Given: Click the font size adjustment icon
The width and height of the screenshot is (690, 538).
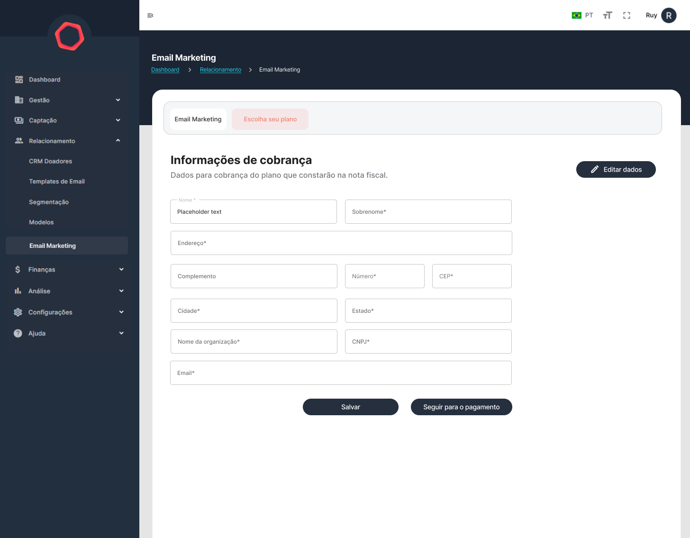Looking at the screenshot, I should click(x=608, y=16).
